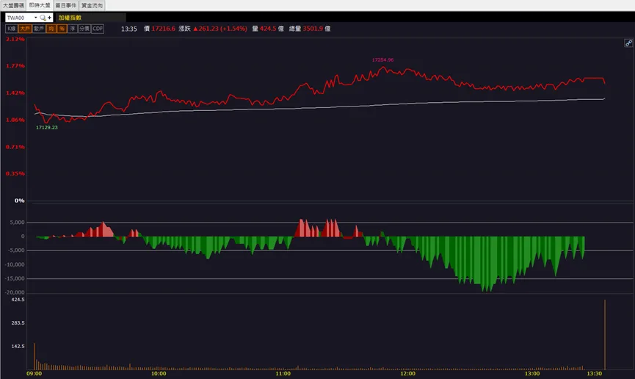Click the chain link icon at chart corner
This screenshot has width=635, height=379.
click(628, 43)
